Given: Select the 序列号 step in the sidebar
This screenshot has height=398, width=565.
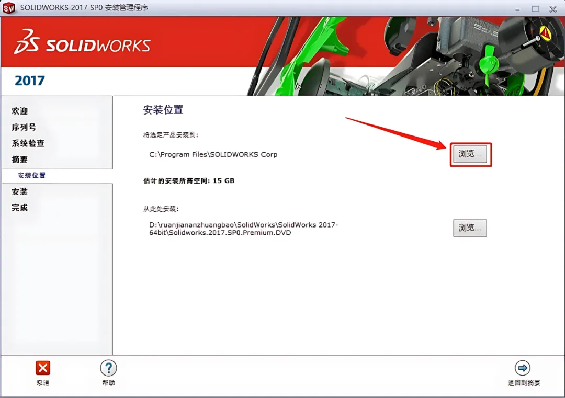Looking at the screenshot, I should point(24,127).
